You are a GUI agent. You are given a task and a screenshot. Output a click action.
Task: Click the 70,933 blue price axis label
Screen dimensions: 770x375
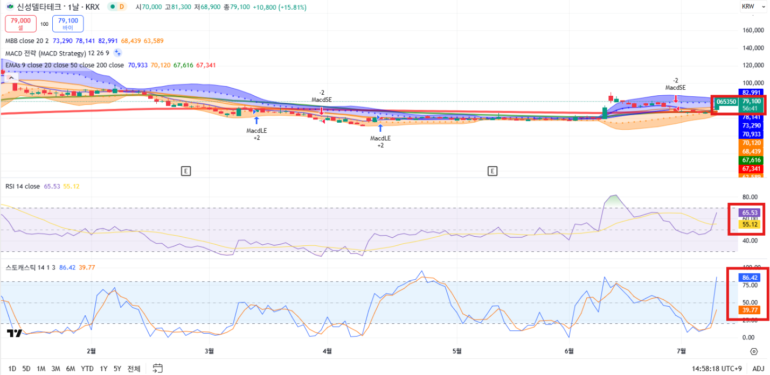(x=751, y=134)
